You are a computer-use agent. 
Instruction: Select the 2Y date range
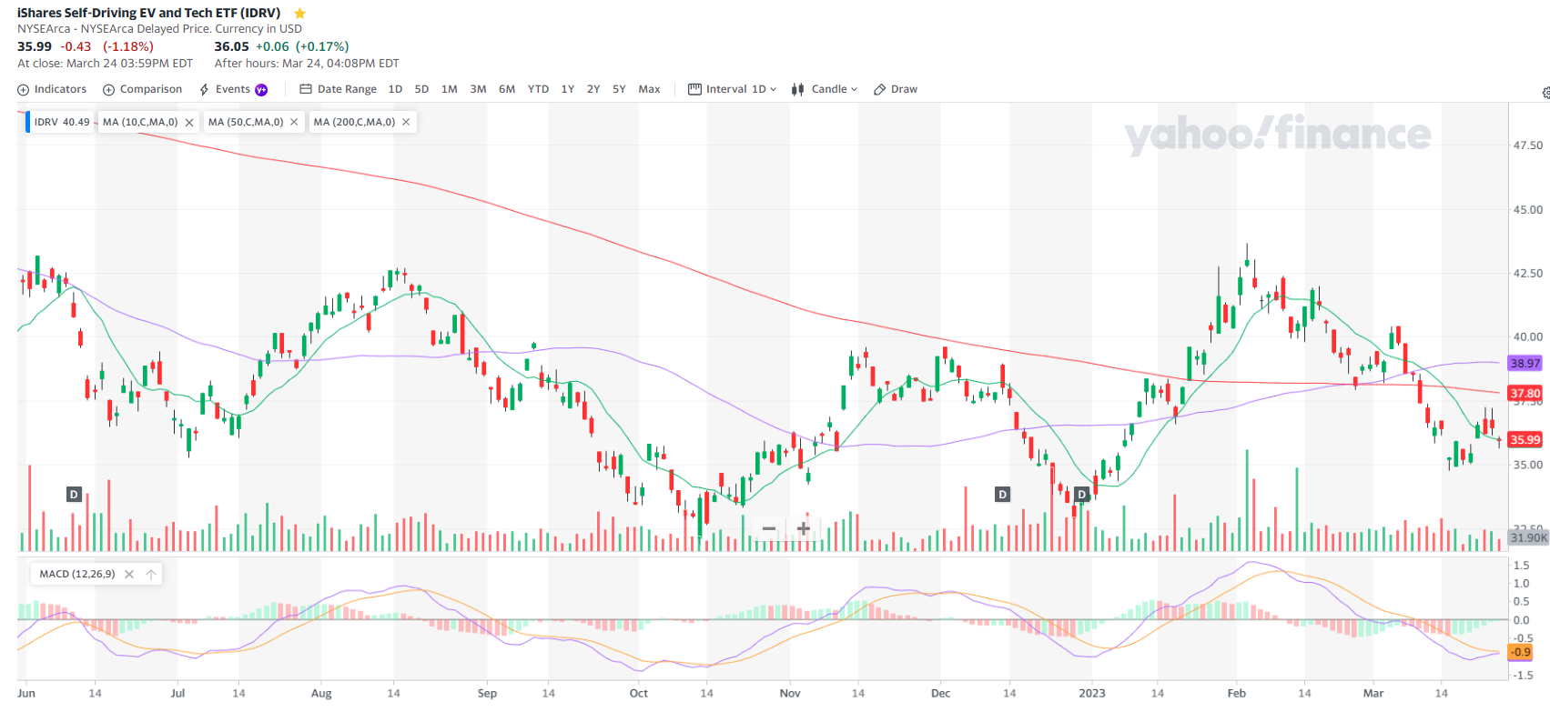pyautogui.click(x=593, y=89)
